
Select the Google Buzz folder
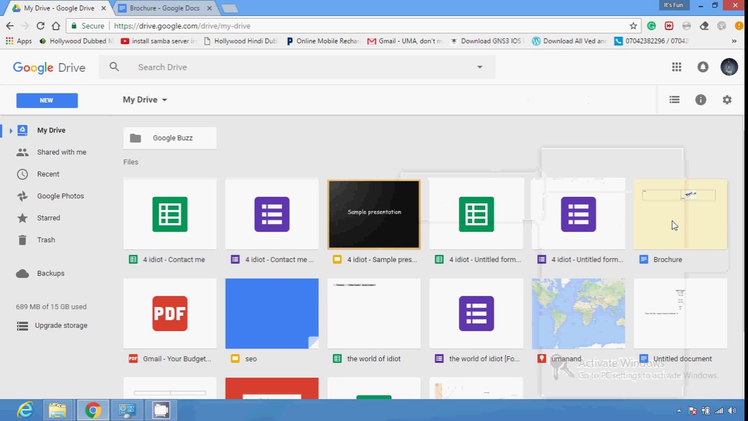[170, 138]
